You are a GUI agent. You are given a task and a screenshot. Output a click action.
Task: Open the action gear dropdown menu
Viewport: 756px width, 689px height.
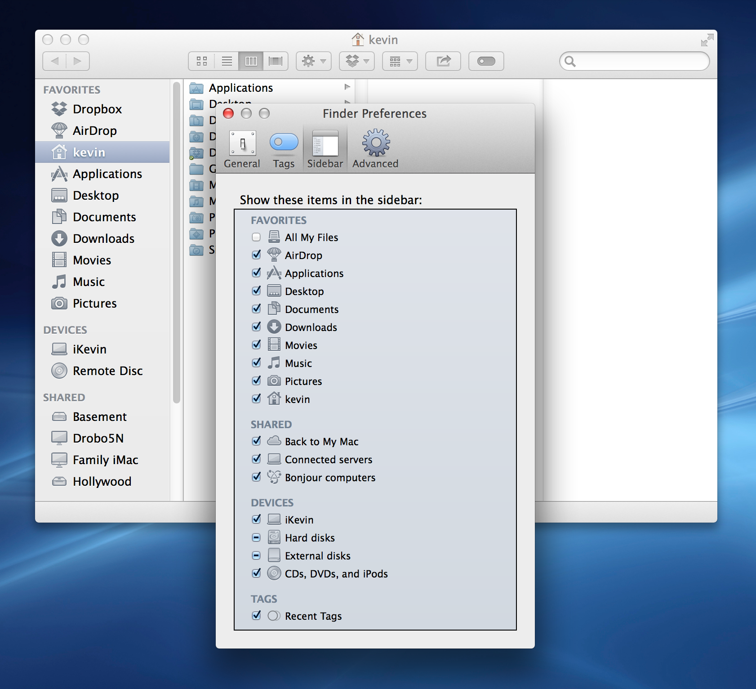313,61
